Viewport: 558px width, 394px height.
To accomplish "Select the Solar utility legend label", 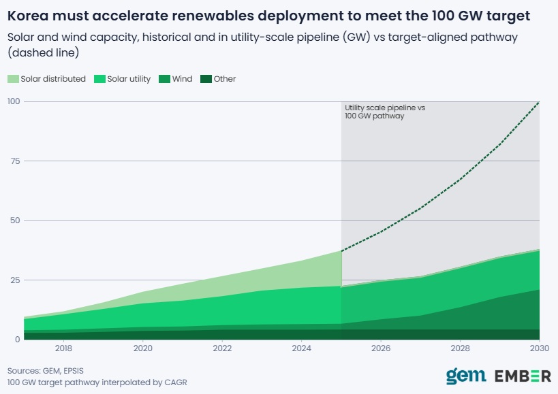I will [129, 79].
